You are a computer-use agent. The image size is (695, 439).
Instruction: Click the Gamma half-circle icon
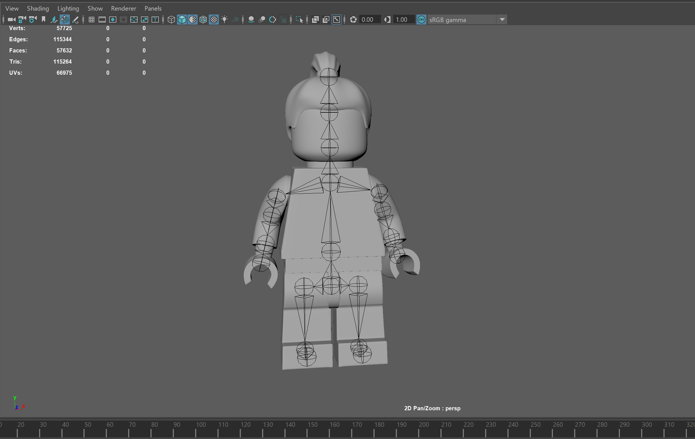pyautogui.click(x=387, y=20)
